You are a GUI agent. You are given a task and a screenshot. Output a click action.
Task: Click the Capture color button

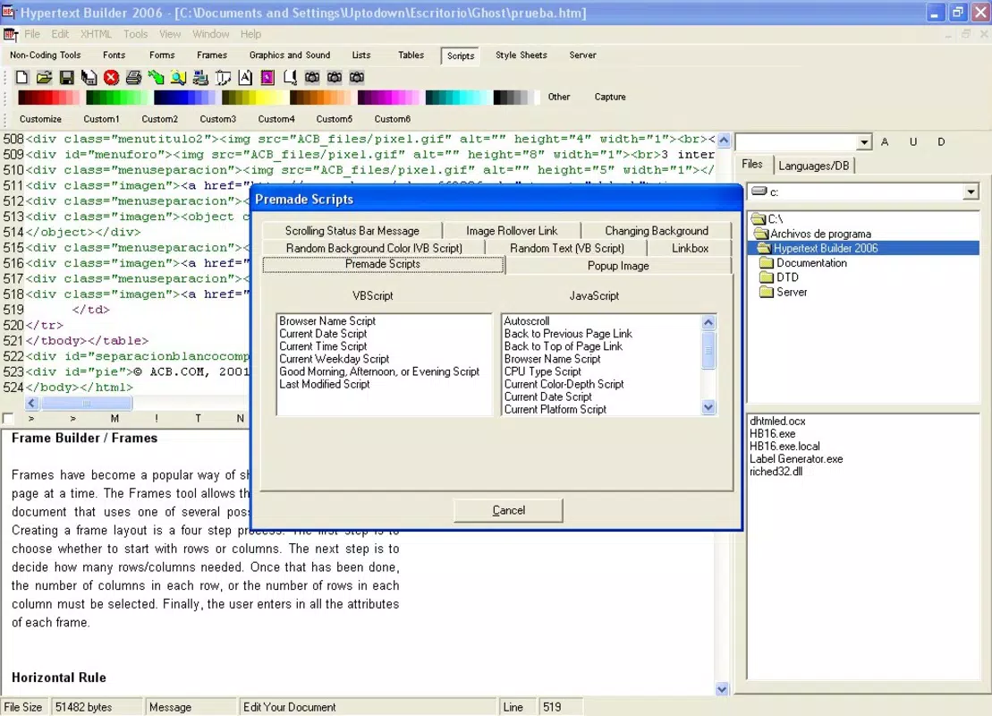[610, 97]
